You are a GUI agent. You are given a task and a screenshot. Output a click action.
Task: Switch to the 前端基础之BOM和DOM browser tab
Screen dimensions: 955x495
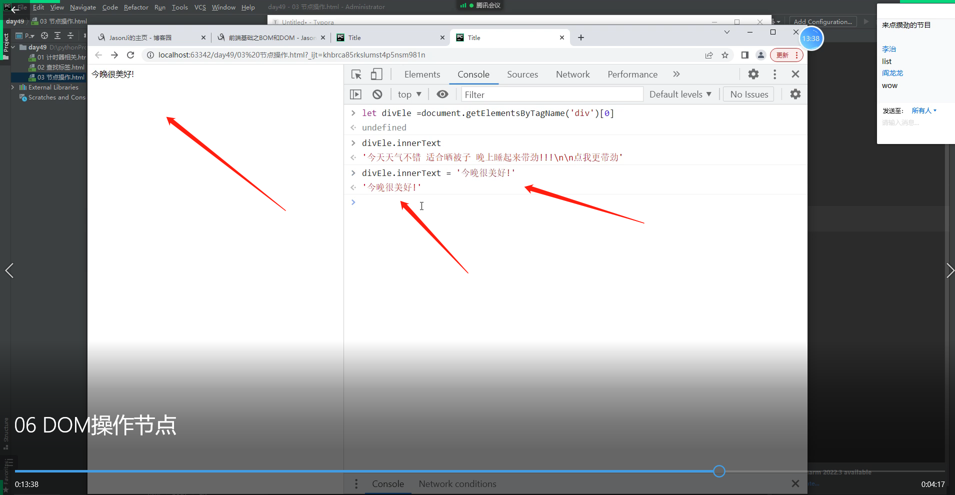(x=271, y=37)
